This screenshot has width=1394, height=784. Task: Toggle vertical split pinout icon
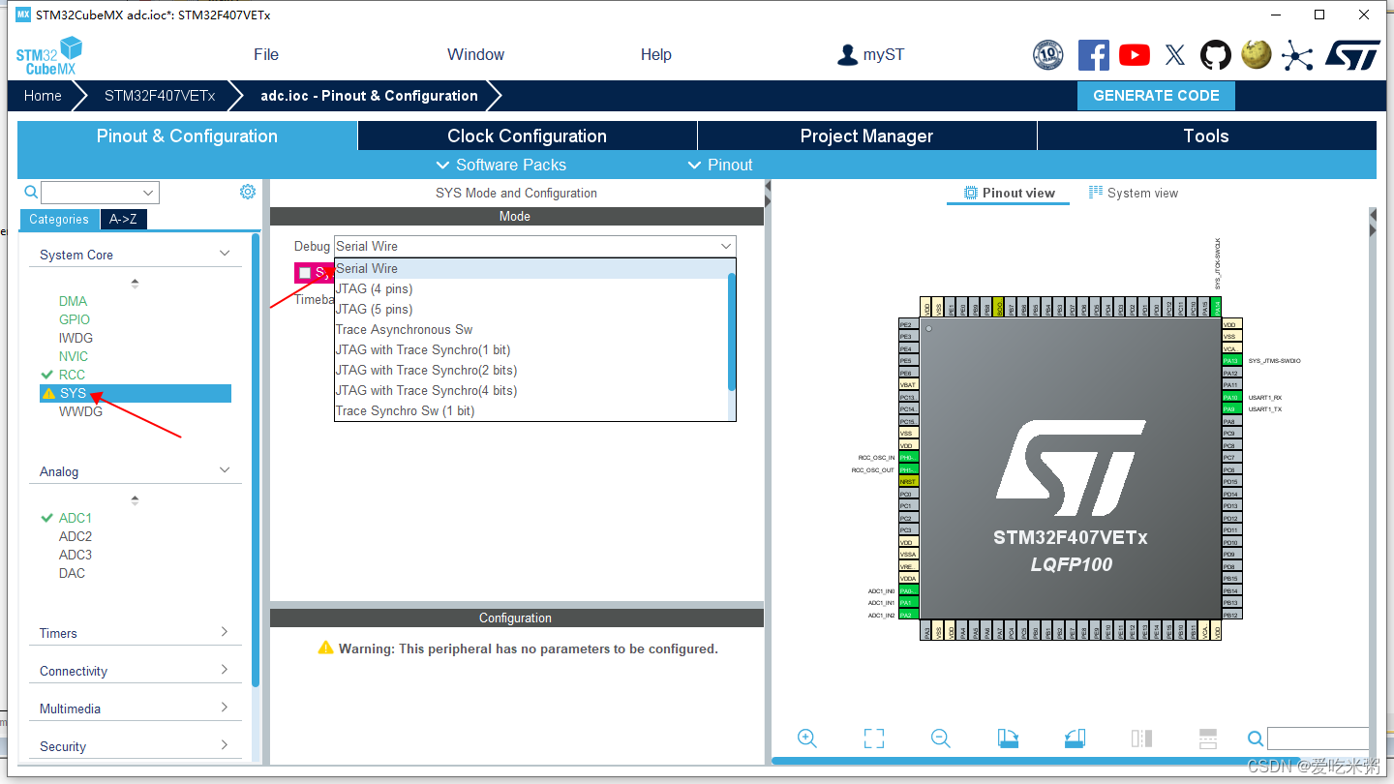click(1141, 739)
